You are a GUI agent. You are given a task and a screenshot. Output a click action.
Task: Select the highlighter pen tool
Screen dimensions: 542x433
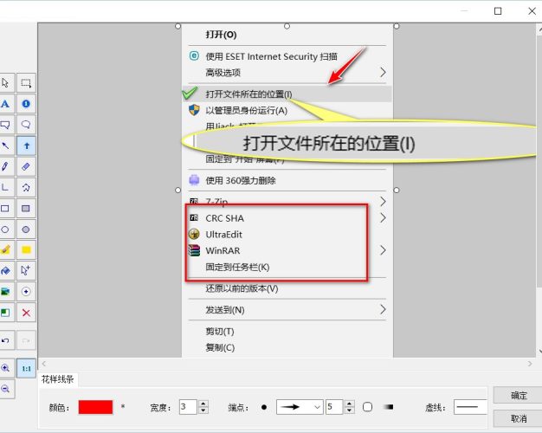[x=6, y=249]
